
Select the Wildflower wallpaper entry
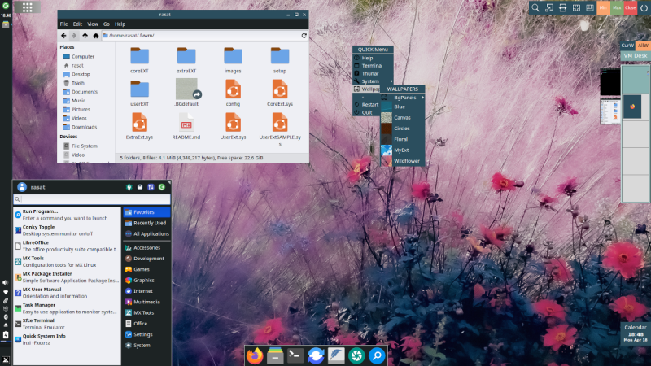coord(403,161)
